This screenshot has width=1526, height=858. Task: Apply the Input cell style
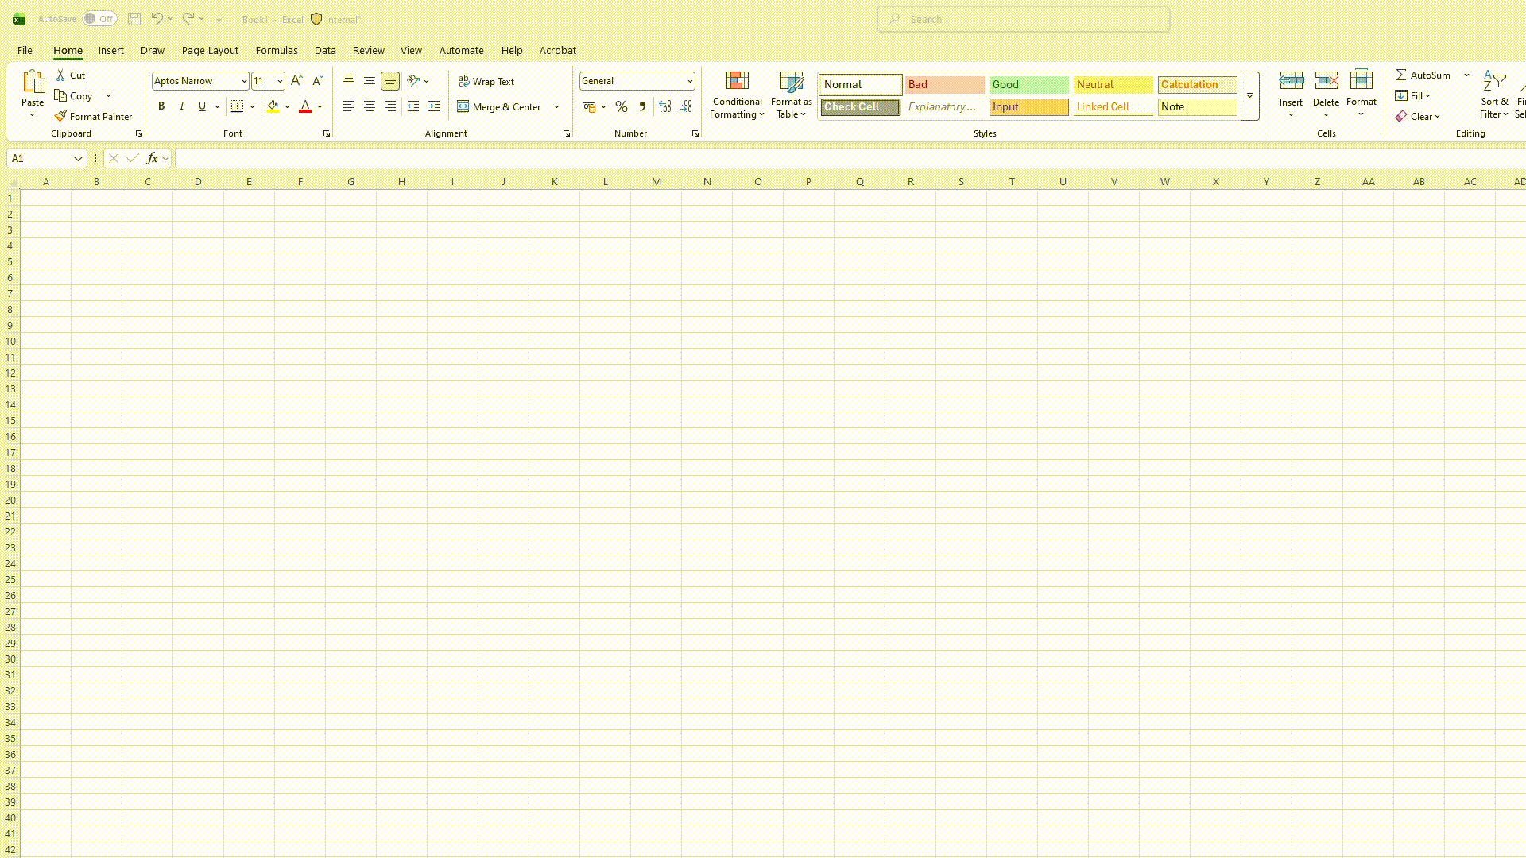(1029, 106)
